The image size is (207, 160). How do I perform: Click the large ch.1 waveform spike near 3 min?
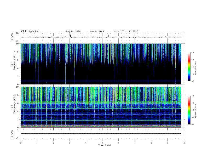coord(71,36)
